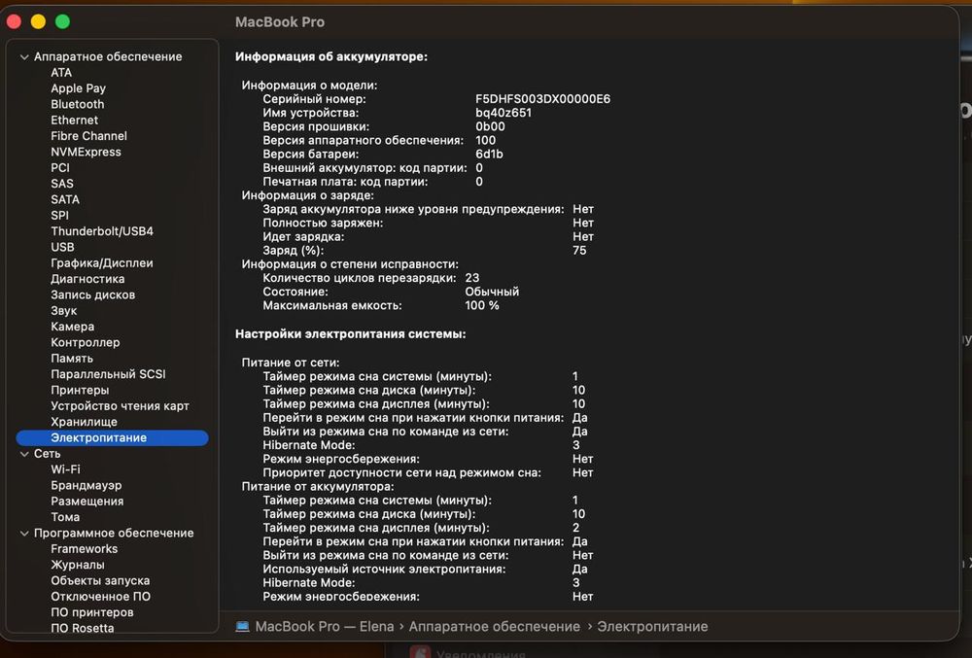Select Устройство чтения карт
972x658 pixels.
point(120,406)
